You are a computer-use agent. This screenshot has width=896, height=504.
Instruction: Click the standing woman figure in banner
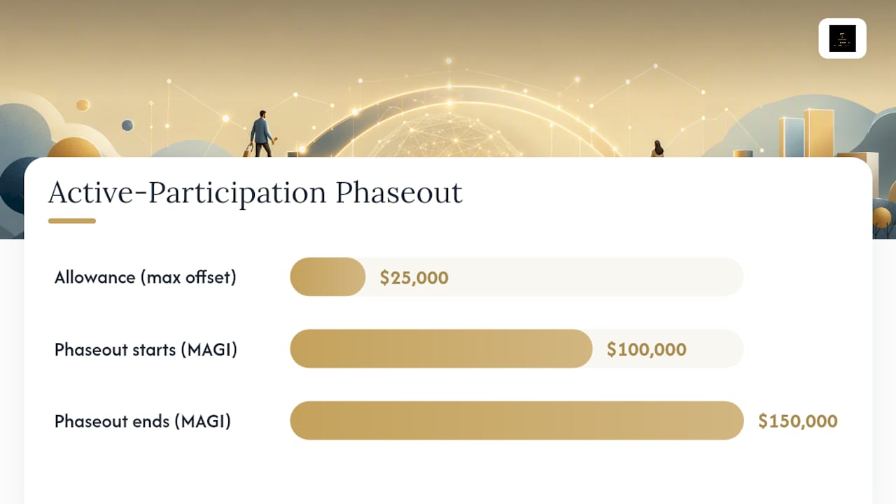click(657, 148)
